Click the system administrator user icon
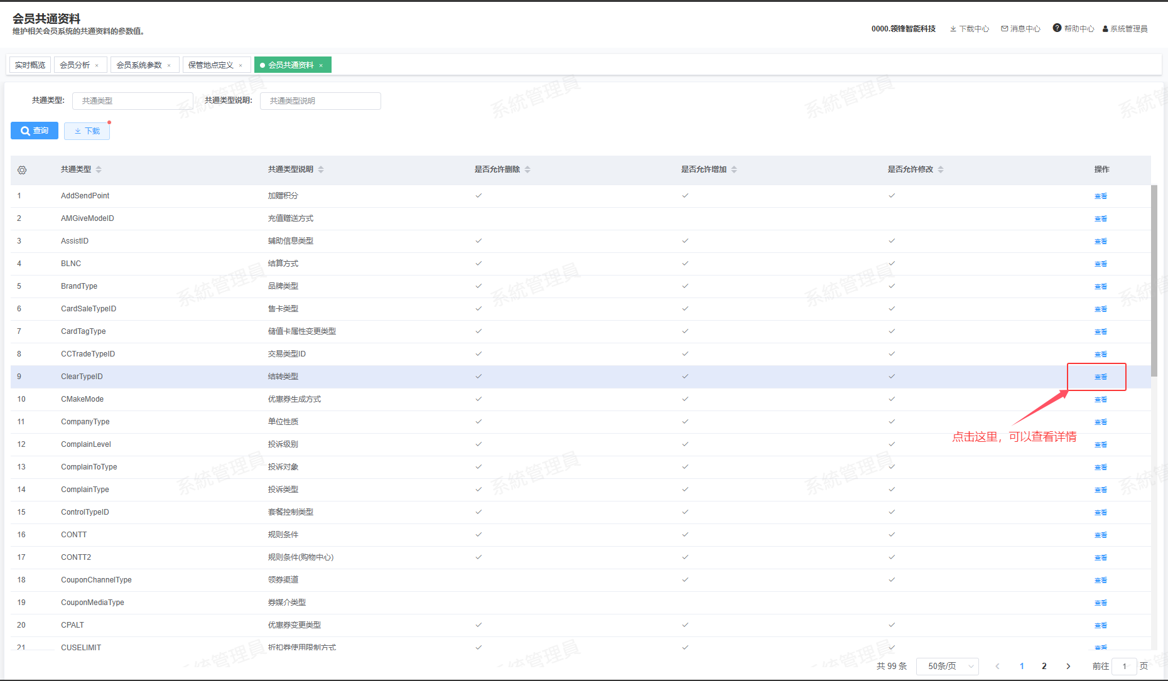1168x681 pixels. (x=1105, y=29)
